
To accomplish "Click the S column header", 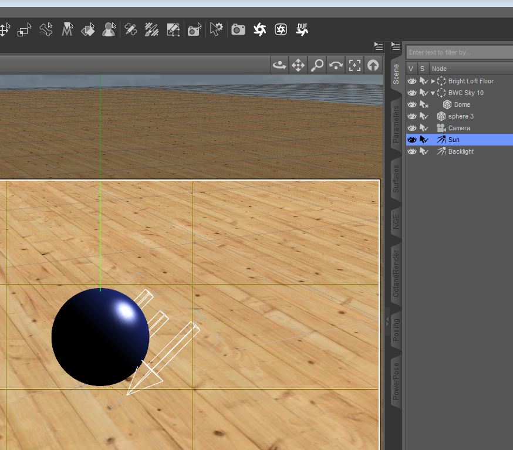I will (423, 69).
